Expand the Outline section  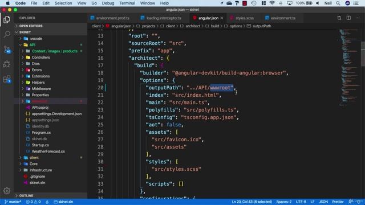51,195
